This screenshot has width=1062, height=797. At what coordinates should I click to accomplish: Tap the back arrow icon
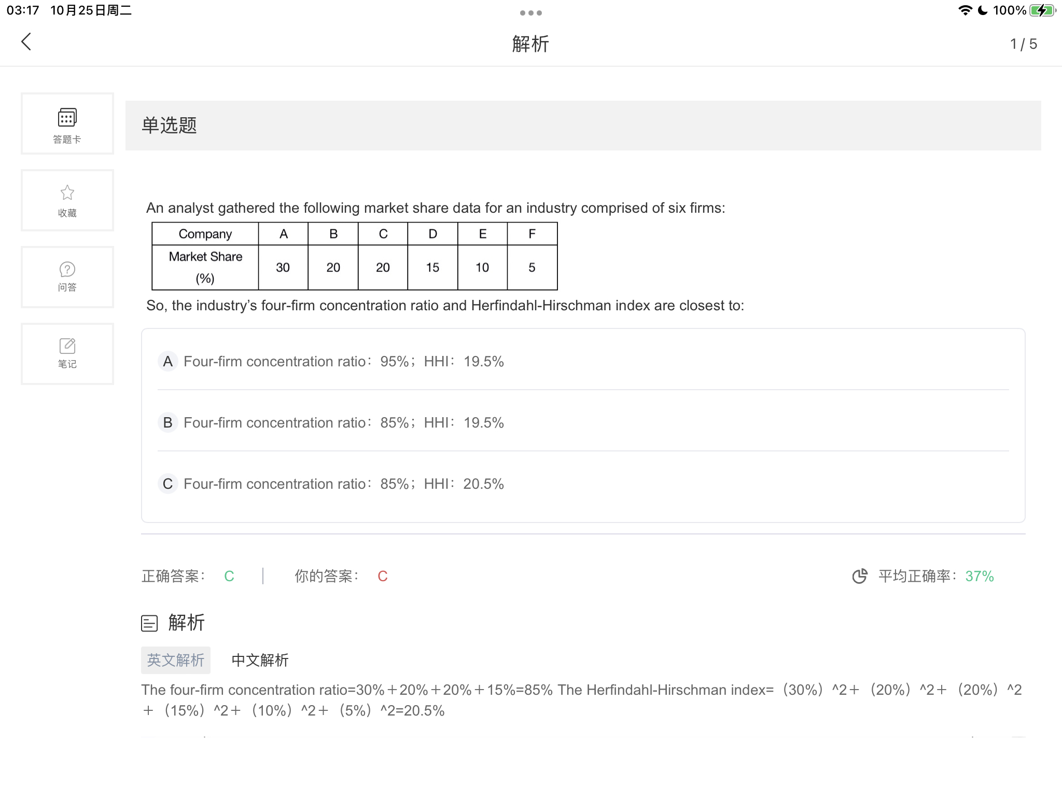pos(26,42)
